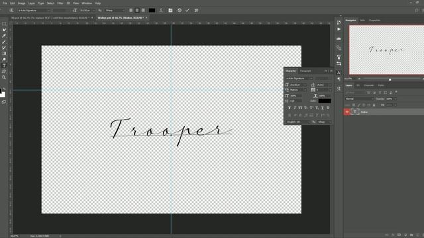Center text in options bar
The image size is (424, 238).
[137, 11]
